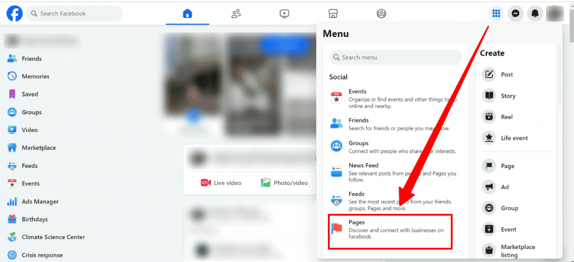Click the Search menu field
This screenshot has width=574, height=262.
(x=396, y=58)
